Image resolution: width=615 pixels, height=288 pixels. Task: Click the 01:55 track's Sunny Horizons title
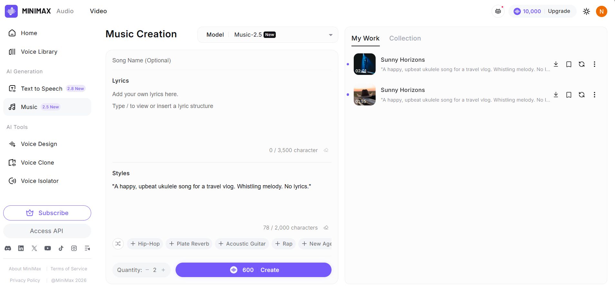[403, 90]
